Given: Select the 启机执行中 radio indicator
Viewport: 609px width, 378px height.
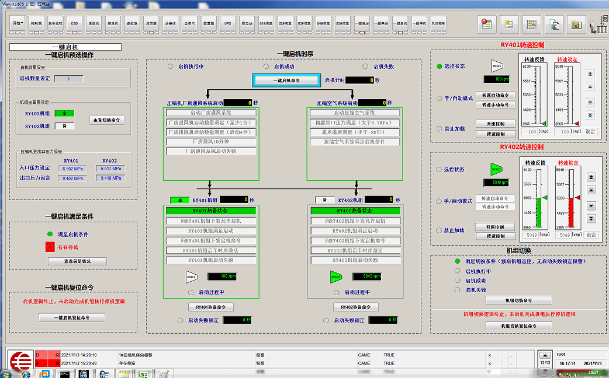Looking at the screenshot, I should [171, 66].
